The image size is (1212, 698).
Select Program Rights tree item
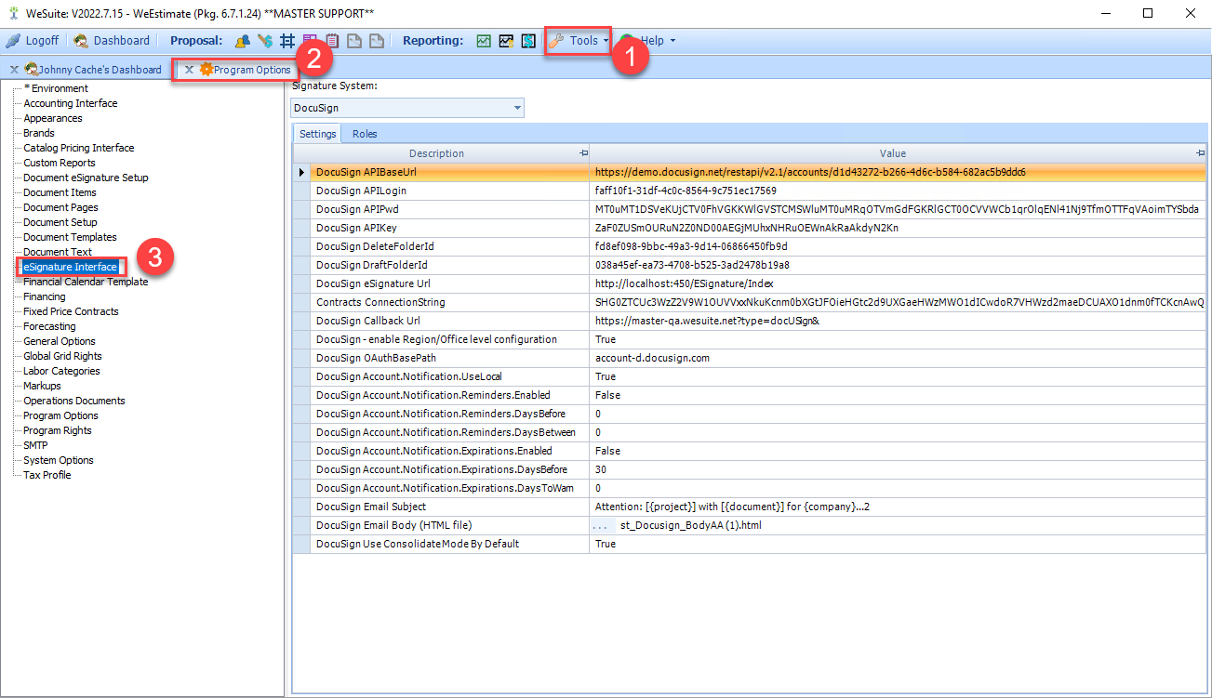pos(58,430)
